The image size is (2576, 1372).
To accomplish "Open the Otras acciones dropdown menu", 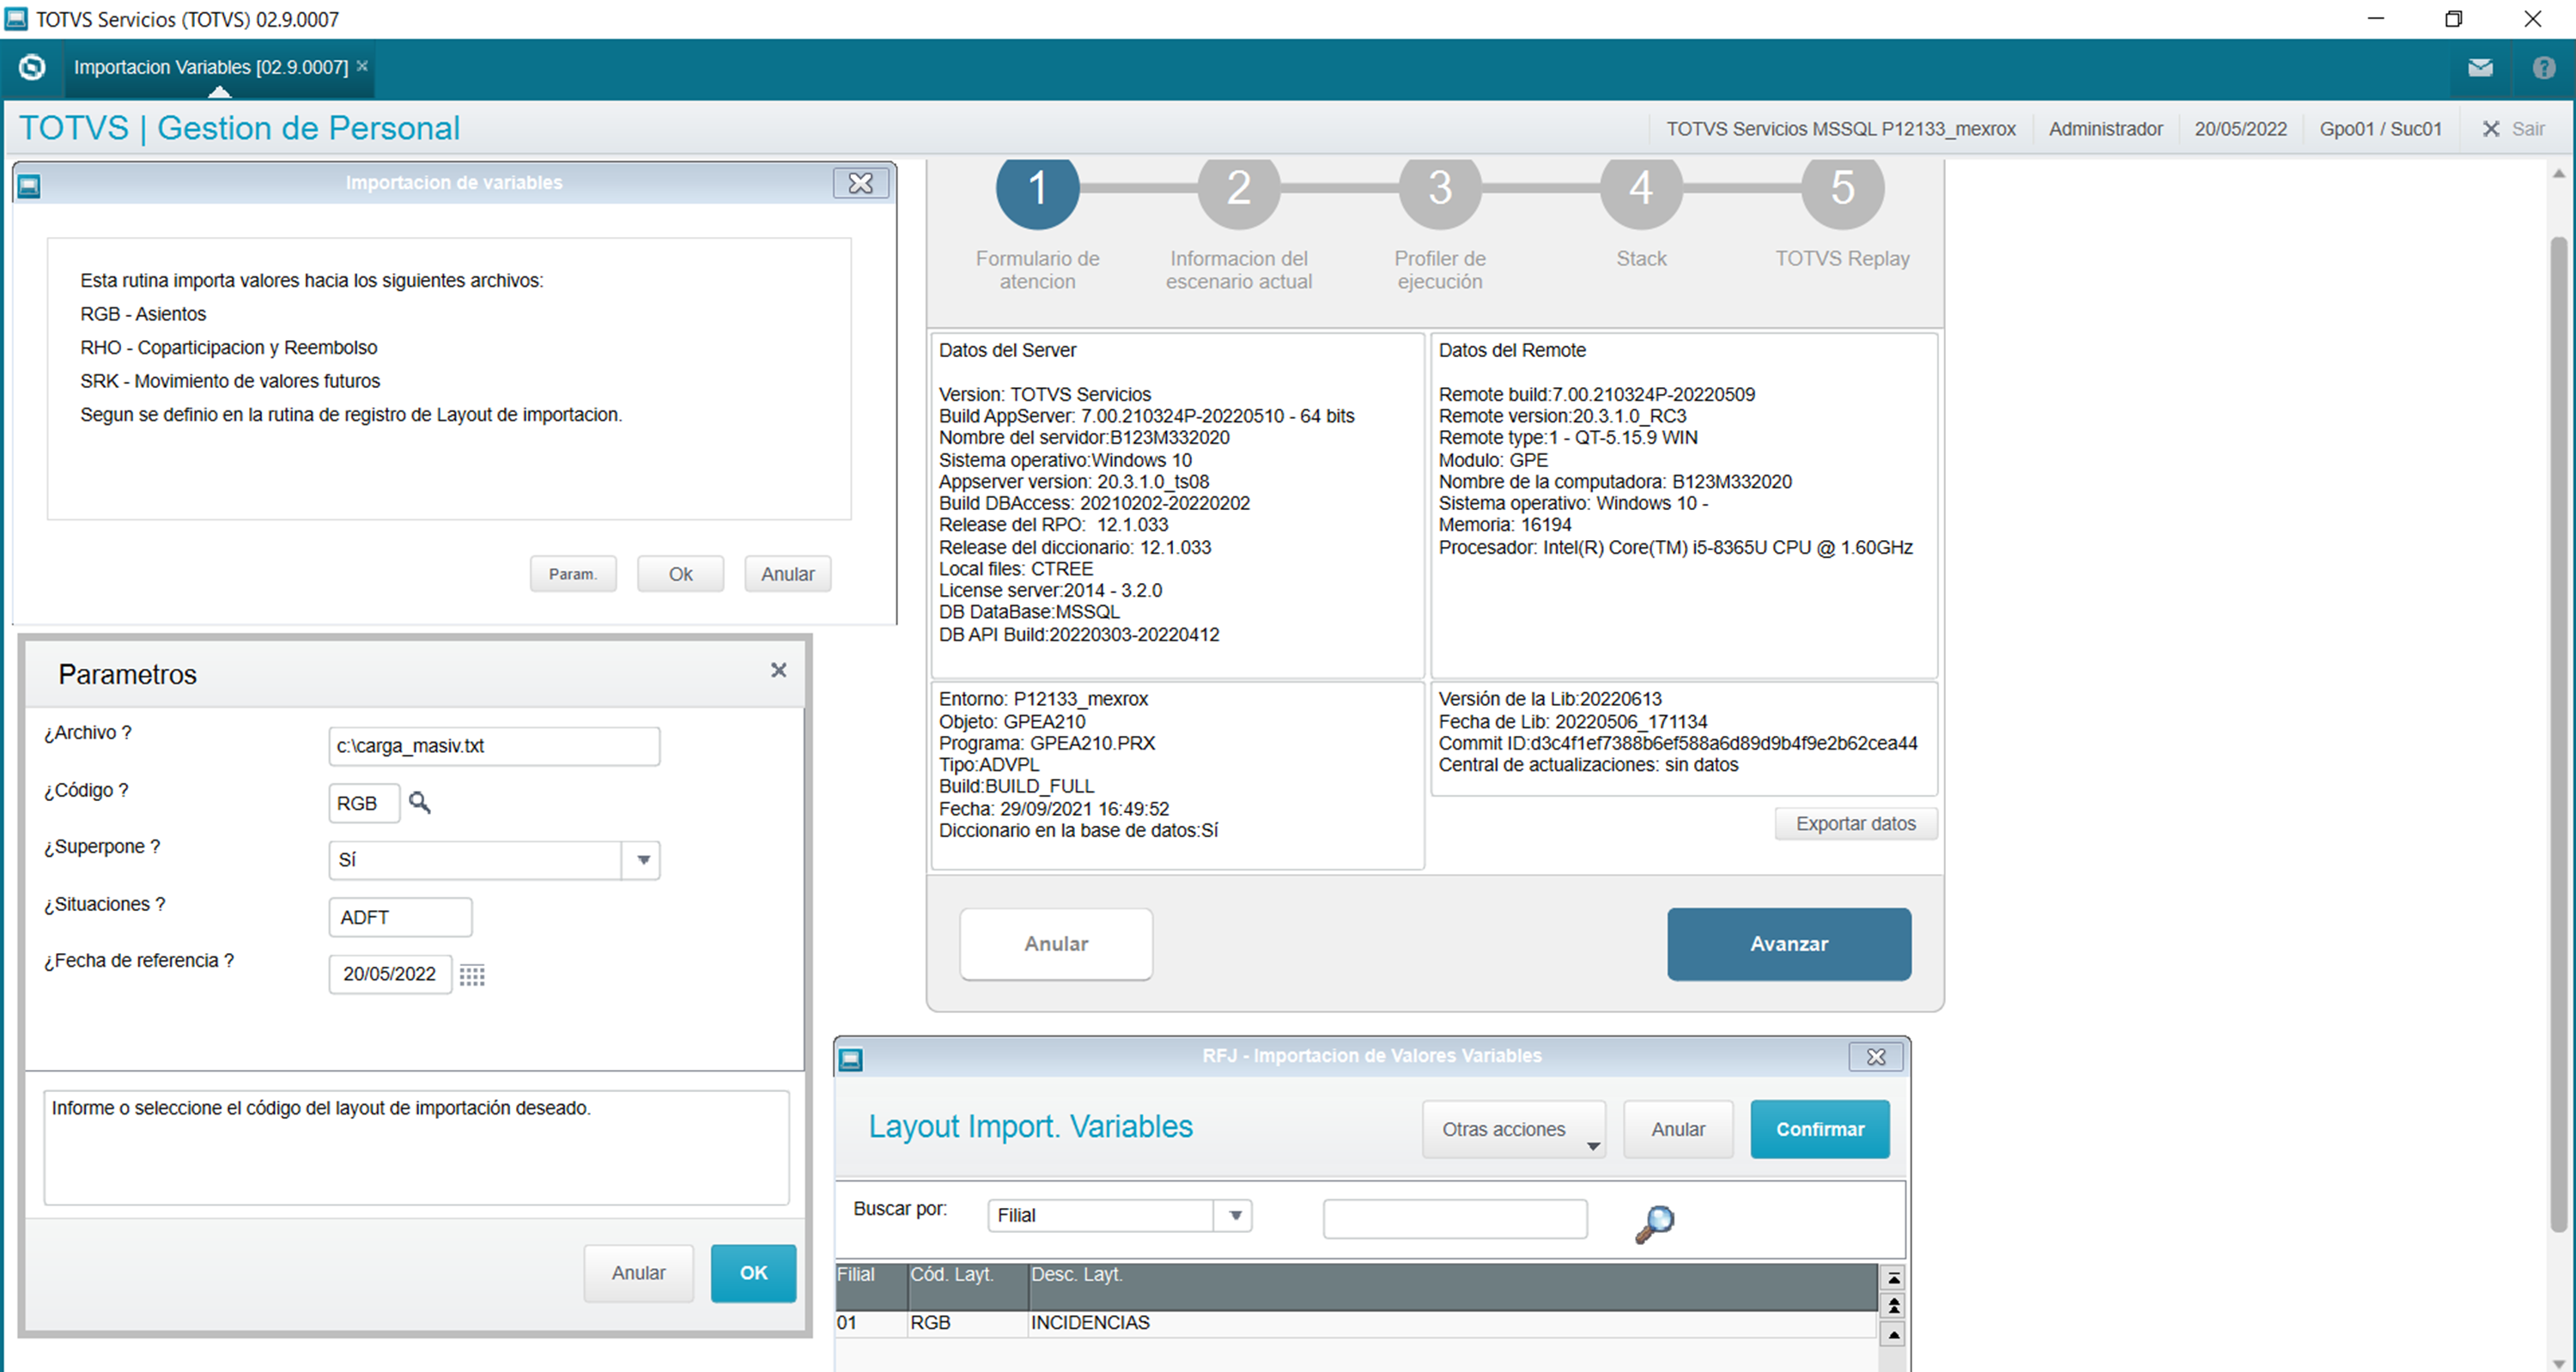I will tap(1514, 1130).
